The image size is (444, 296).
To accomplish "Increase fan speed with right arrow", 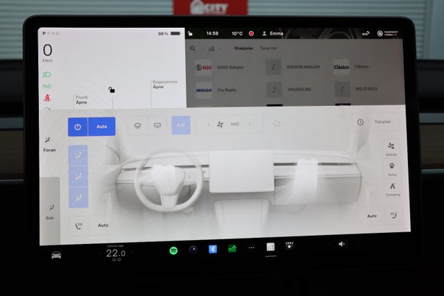I will (250, 124).
